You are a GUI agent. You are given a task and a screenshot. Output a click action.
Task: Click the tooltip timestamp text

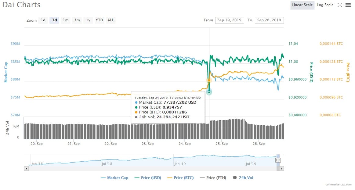(168, 98)
